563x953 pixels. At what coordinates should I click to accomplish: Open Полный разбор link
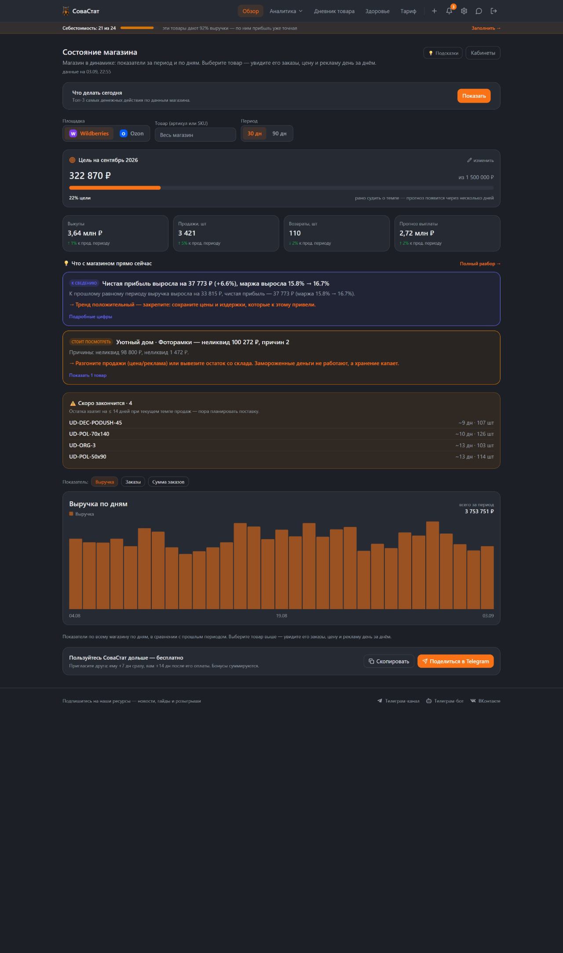click(x=480, y=264)
